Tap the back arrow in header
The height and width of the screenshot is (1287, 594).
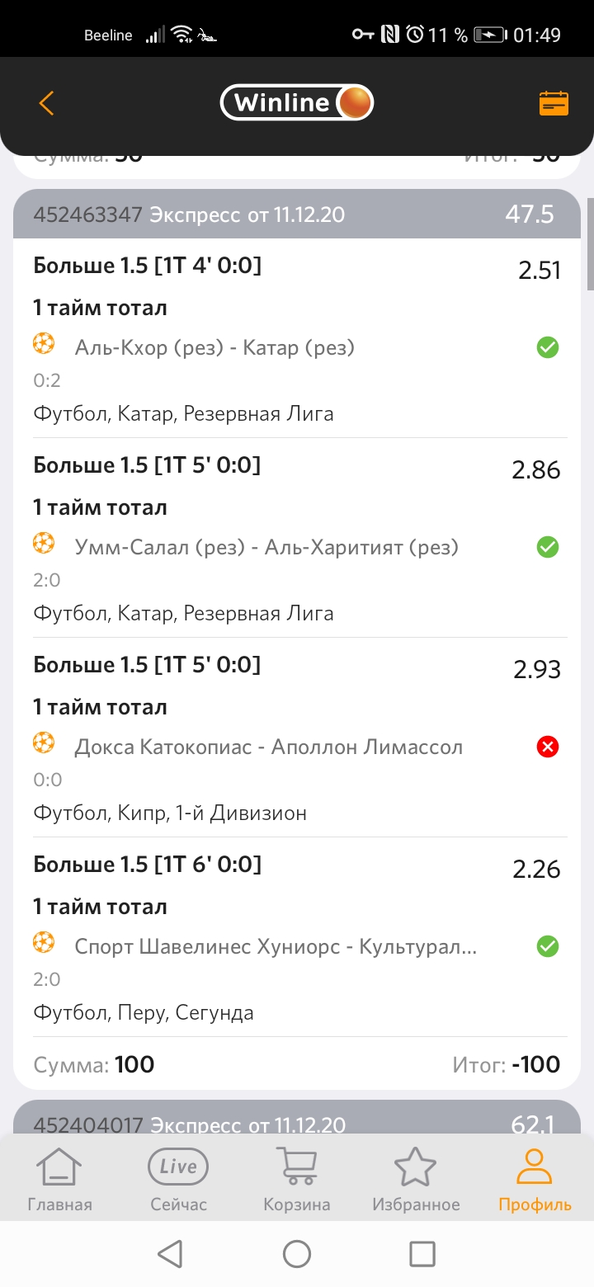click(46, 103)
